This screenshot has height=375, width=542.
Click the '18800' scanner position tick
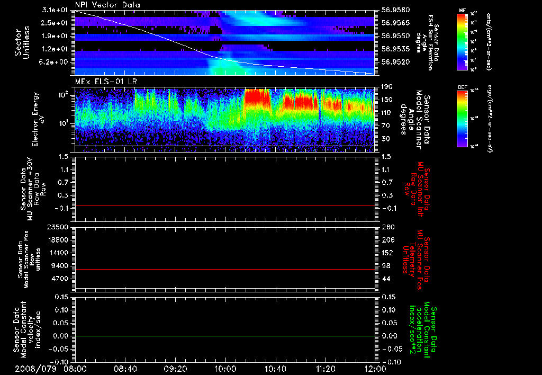pos(57,240)
